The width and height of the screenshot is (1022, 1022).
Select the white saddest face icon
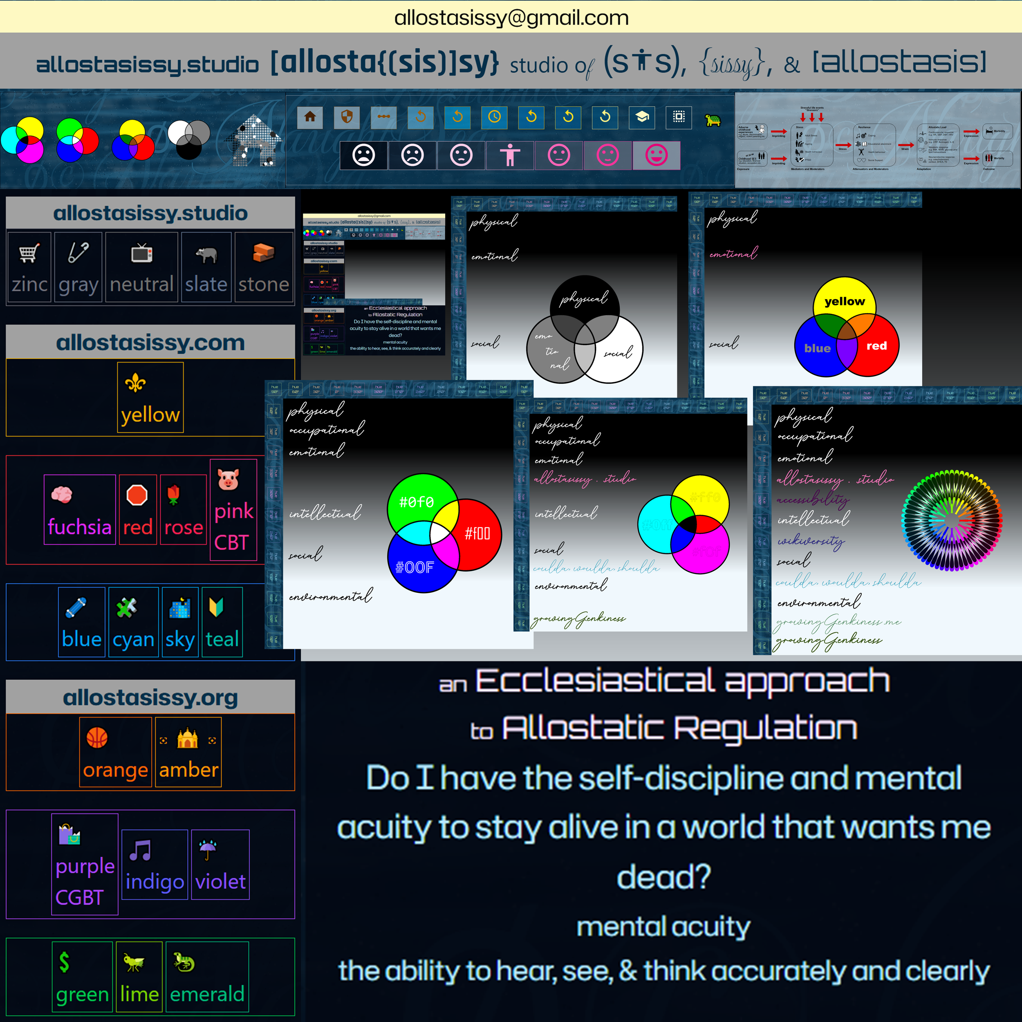tap(363, 155)
